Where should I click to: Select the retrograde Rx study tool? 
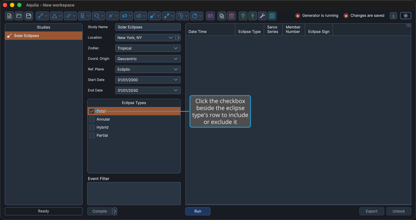click(x=82, y=16)
